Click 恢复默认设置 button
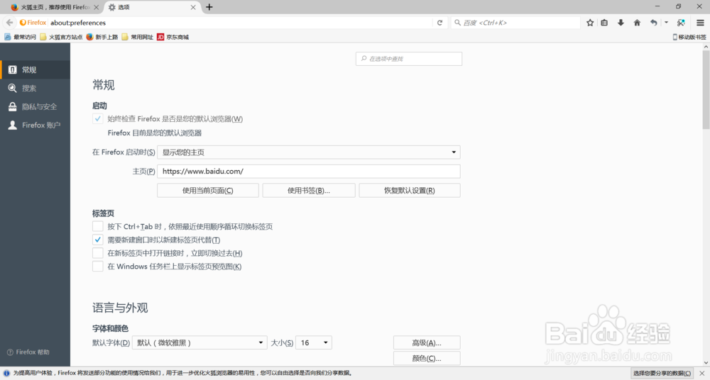 tap(410, 191)
